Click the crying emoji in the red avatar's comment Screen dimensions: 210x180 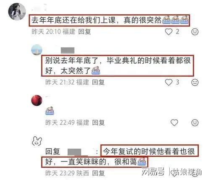pos(50,111)
